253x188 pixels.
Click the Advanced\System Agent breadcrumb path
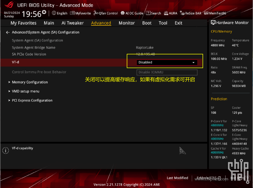pos(46,32)
